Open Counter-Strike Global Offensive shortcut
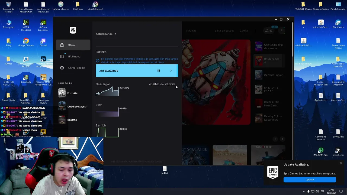347x195 pixels. (43, 80)
